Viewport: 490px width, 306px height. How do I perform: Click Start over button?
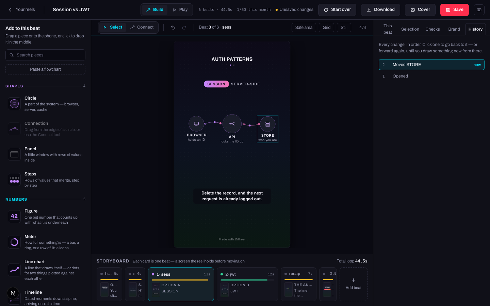click(337, 10)
